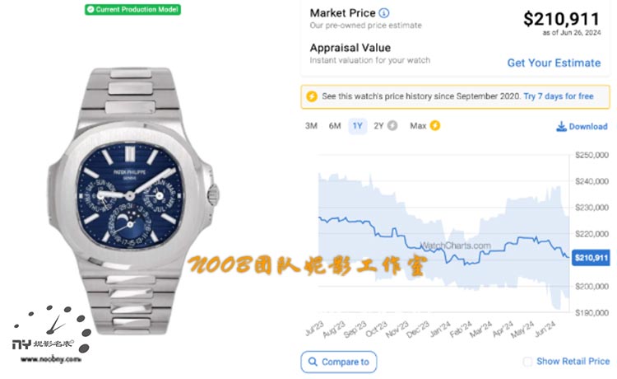
Task: Click the orange premium icon beside Max
Action: click(434, 126)
